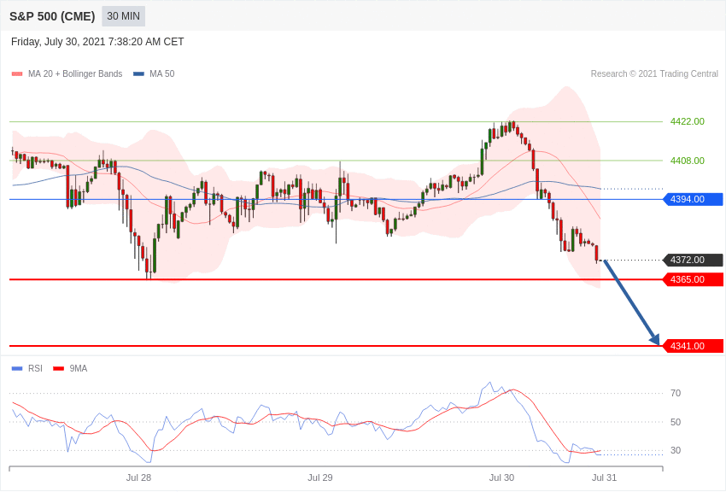Click the Jul 28 date axis label
Screen dimensions: 726x492
(x=138, y=477)
